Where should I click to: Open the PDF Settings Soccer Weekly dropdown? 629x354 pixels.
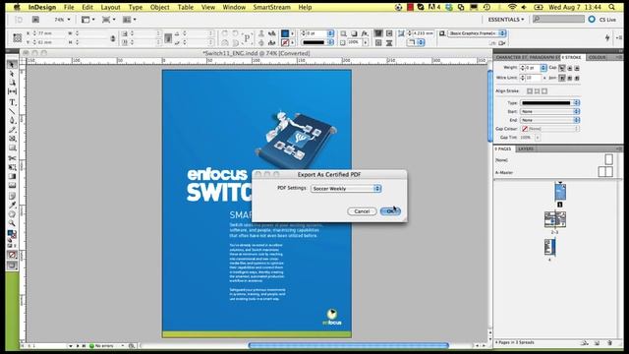click(346, 188)
